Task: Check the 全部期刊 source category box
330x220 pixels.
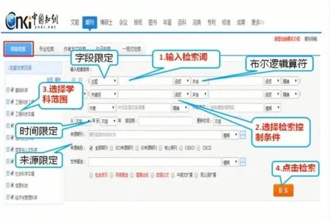Action: click(91, 148)
